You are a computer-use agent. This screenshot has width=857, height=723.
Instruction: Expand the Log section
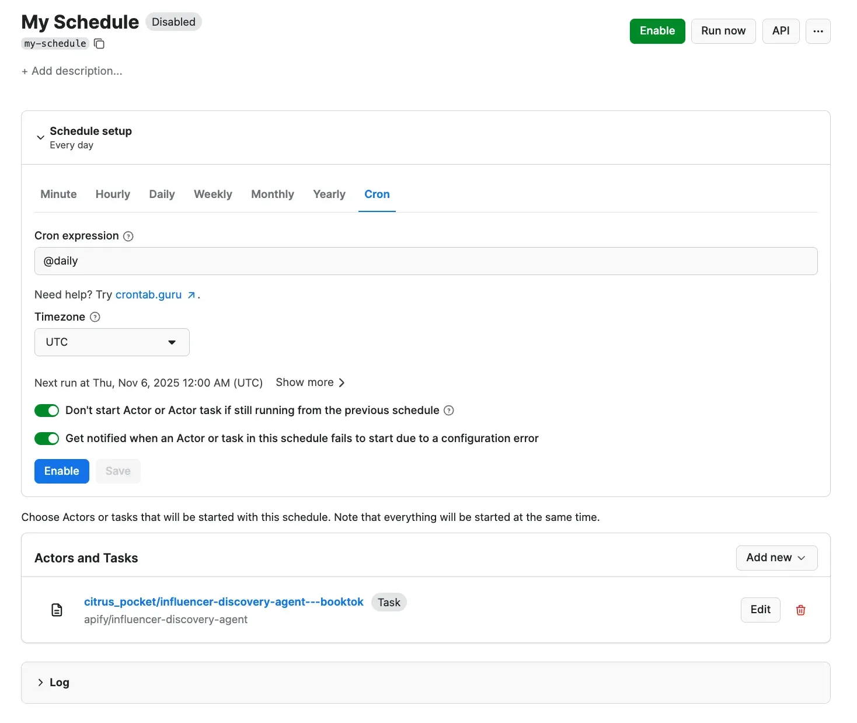40,682
